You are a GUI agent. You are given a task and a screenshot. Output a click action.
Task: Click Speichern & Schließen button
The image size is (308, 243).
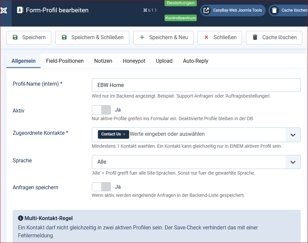point(92,38)
